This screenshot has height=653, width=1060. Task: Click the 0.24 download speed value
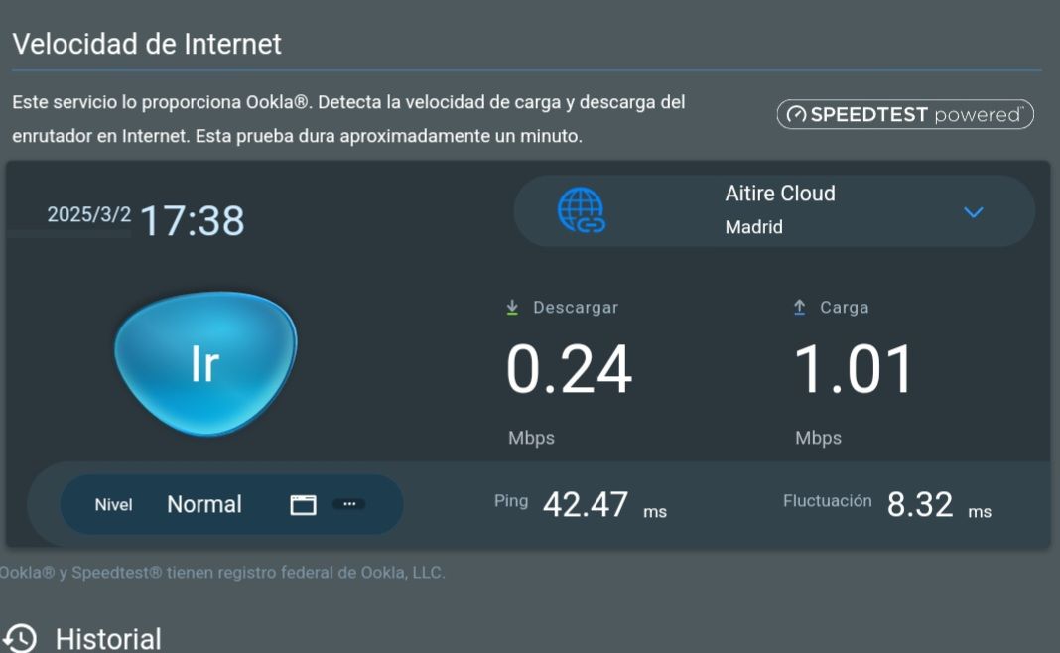click(x=569, y=370)
